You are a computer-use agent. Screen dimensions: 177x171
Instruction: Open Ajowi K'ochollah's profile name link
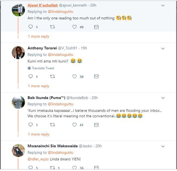pyautogui.click(x=42, y=5)
